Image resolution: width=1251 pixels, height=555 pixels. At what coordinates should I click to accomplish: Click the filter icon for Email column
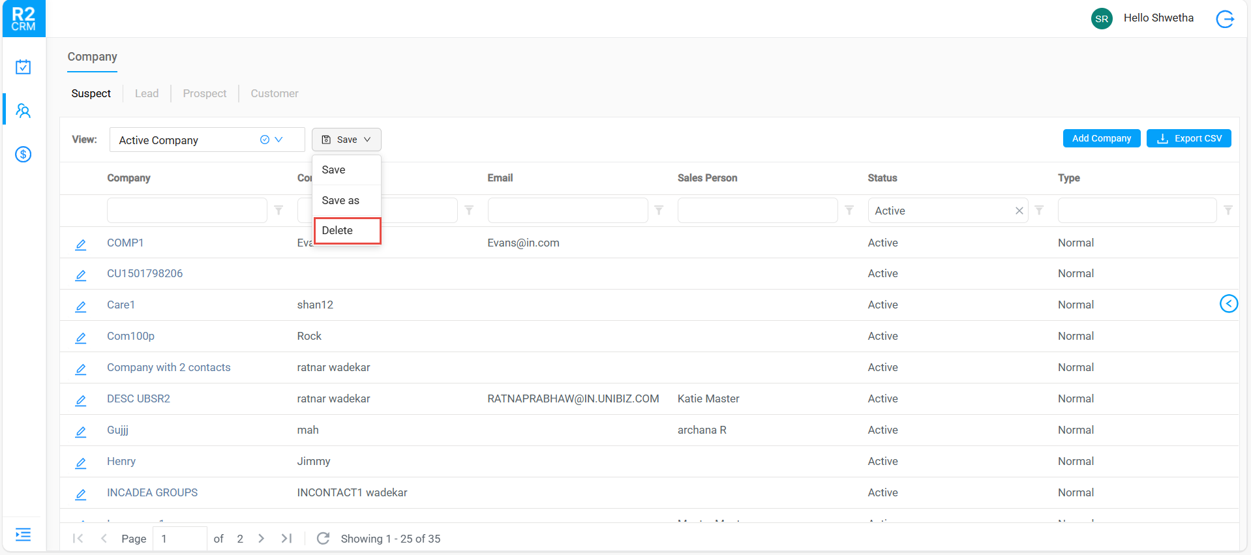click(x=659, y=211)
